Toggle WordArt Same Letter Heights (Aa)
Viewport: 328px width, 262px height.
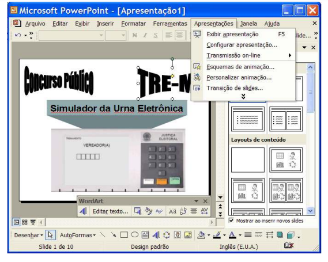pyautogui.click(x=172, y=211)
